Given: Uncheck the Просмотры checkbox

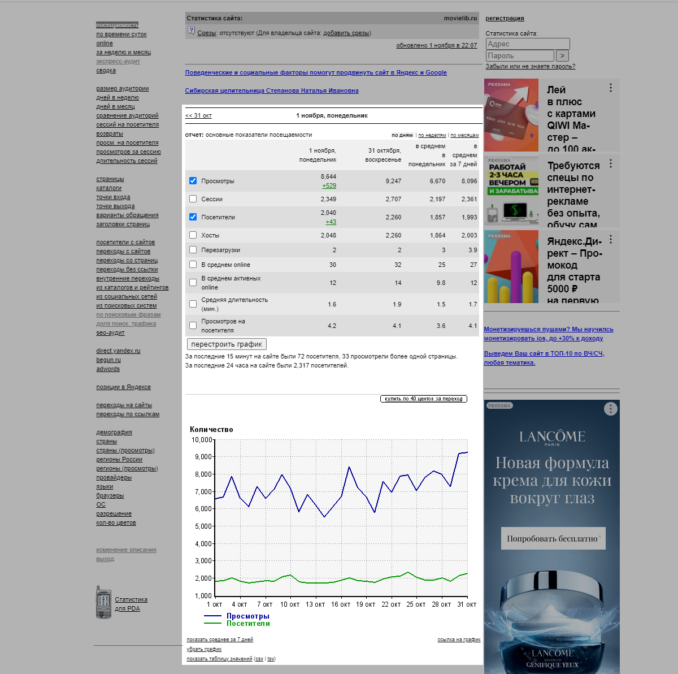Looking at the screenshot, I should click(193, 181).
